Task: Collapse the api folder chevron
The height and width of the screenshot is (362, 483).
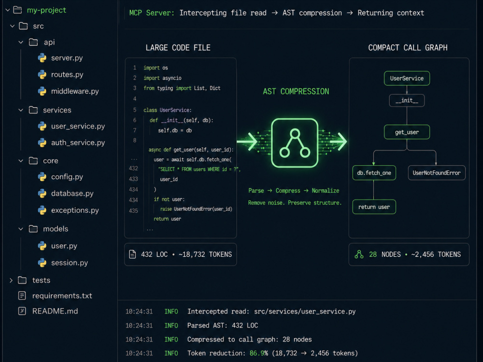Action: [x=21, y=42]
